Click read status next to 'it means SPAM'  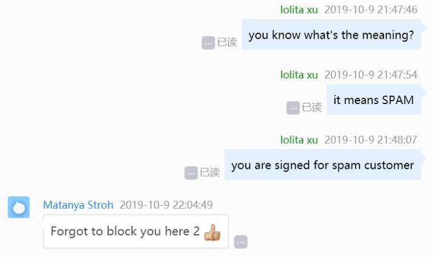[x=312, y=107]
